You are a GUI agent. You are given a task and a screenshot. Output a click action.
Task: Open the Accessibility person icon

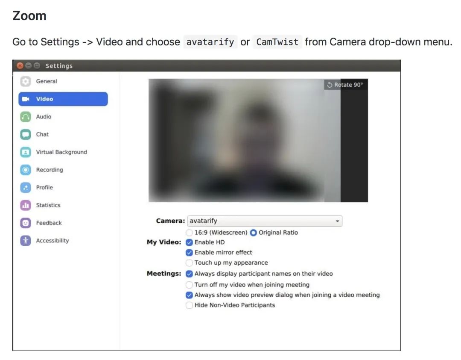[x=26, y=240]
